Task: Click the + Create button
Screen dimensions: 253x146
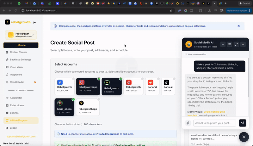Action: coord(21,45)
